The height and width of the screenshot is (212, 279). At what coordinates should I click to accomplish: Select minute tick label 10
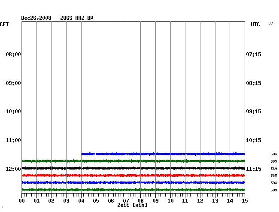(x=170, y=201)
